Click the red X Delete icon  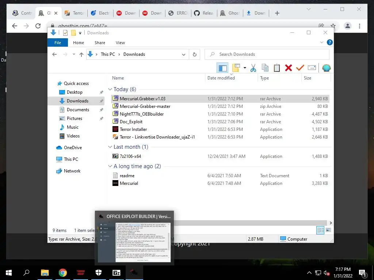click(289, 68)
